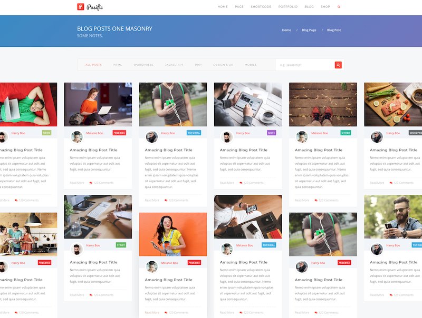Click the red search button beside the filter field
Viewport: 422px width, 318px height.
click(x=338, y=65)
